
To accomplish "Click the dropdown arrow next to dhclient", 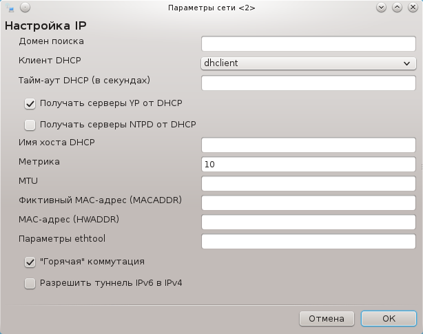I will point(407,63).
